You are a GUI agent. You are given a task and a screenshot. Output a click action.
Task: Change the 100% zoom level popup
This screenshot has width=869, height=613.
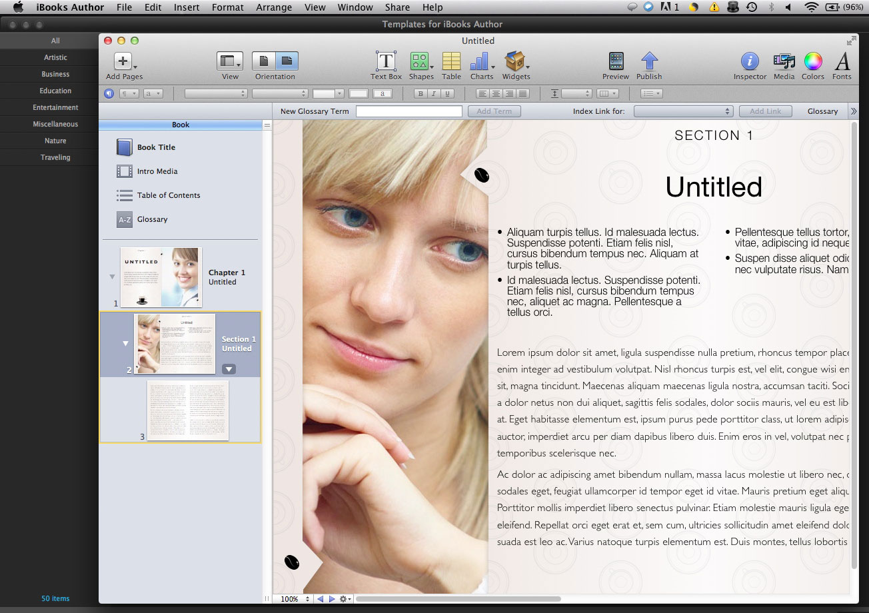[x=293, y=599]
